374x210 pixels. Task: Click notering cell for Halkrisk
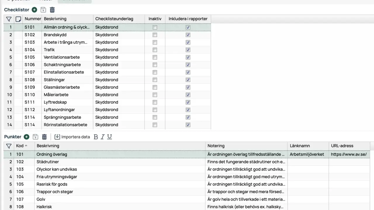[x=246, y=206]
